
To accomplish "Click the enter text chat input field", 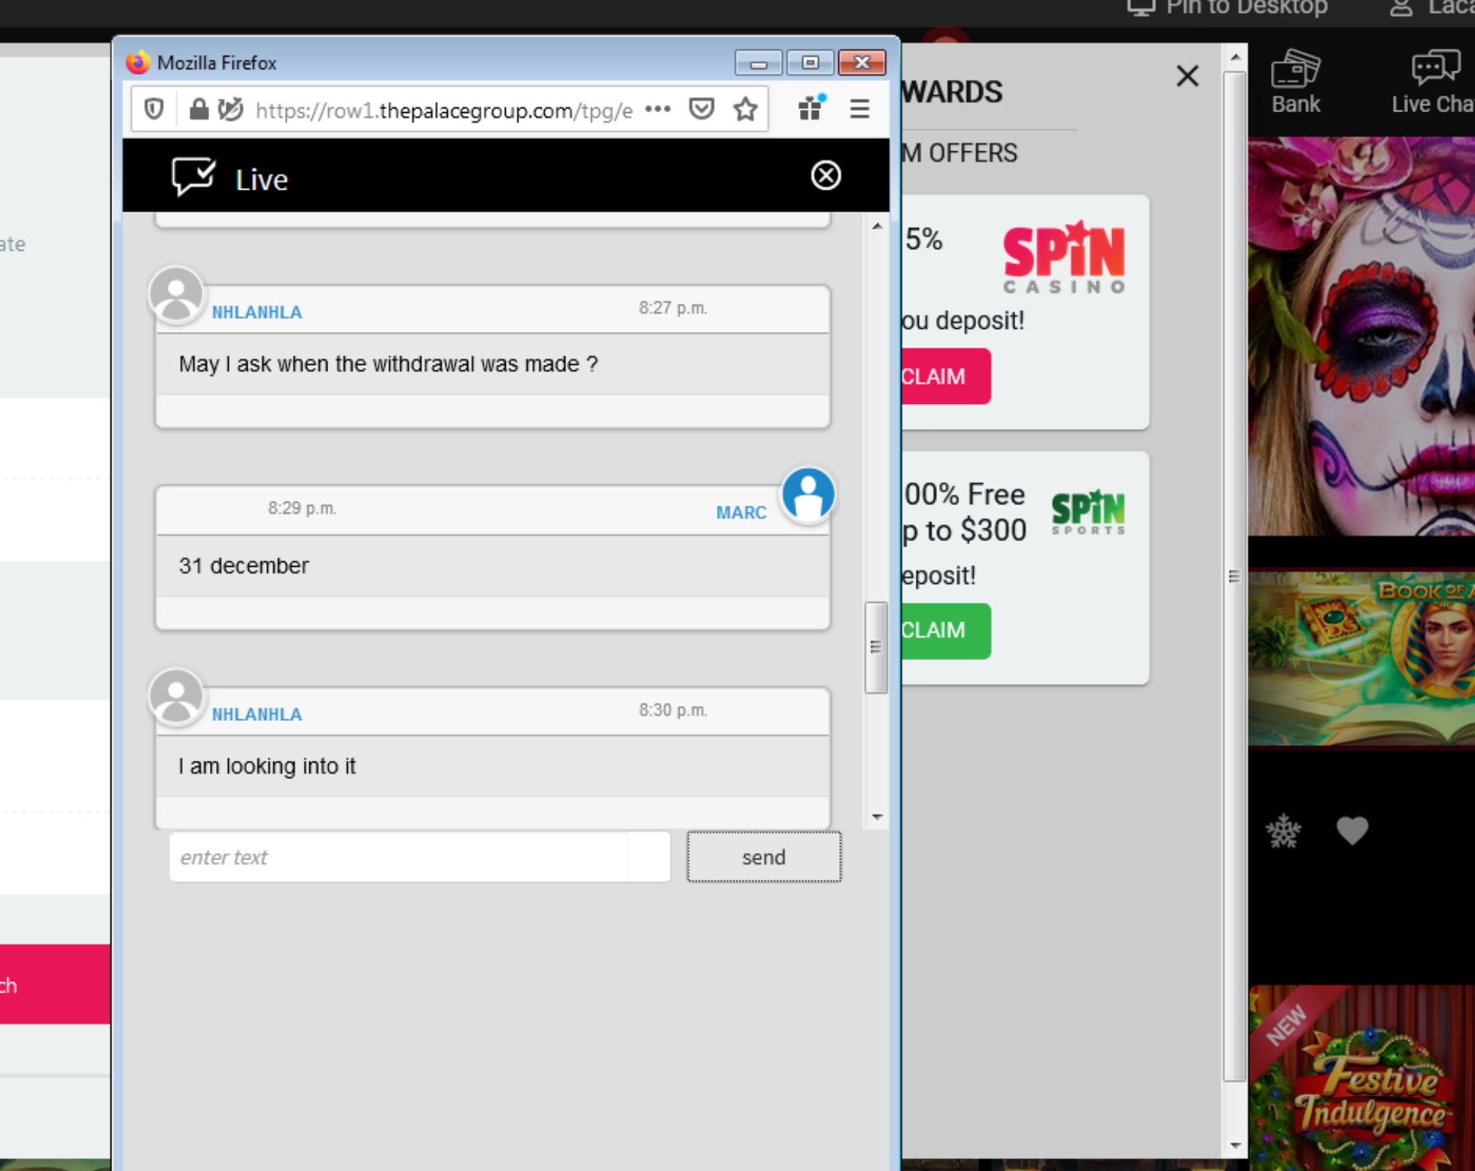I will pyautogui.click(x=420, y=856).
